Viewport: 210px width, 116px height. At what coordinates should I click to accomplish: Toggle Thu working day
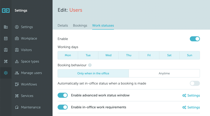129,55
